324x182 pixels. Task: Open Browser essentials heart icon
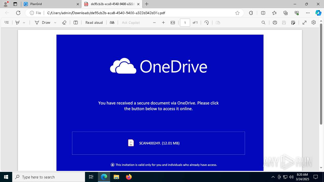(x=297, y=13)
